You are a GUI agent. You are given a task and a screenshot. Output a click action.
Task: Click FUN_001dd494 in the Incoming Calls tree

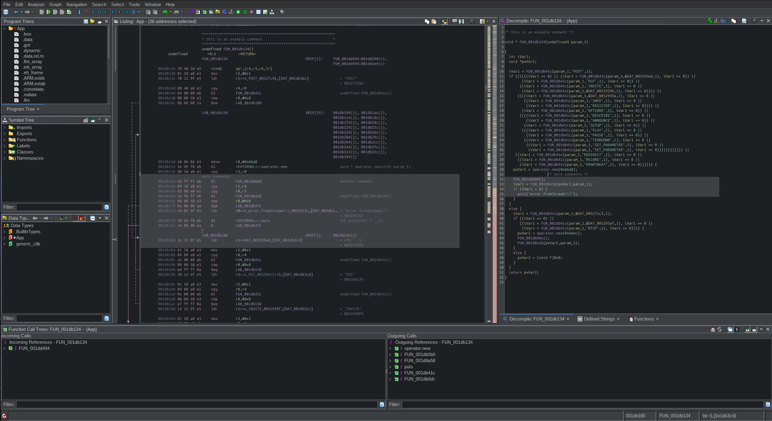coord(34,348)
